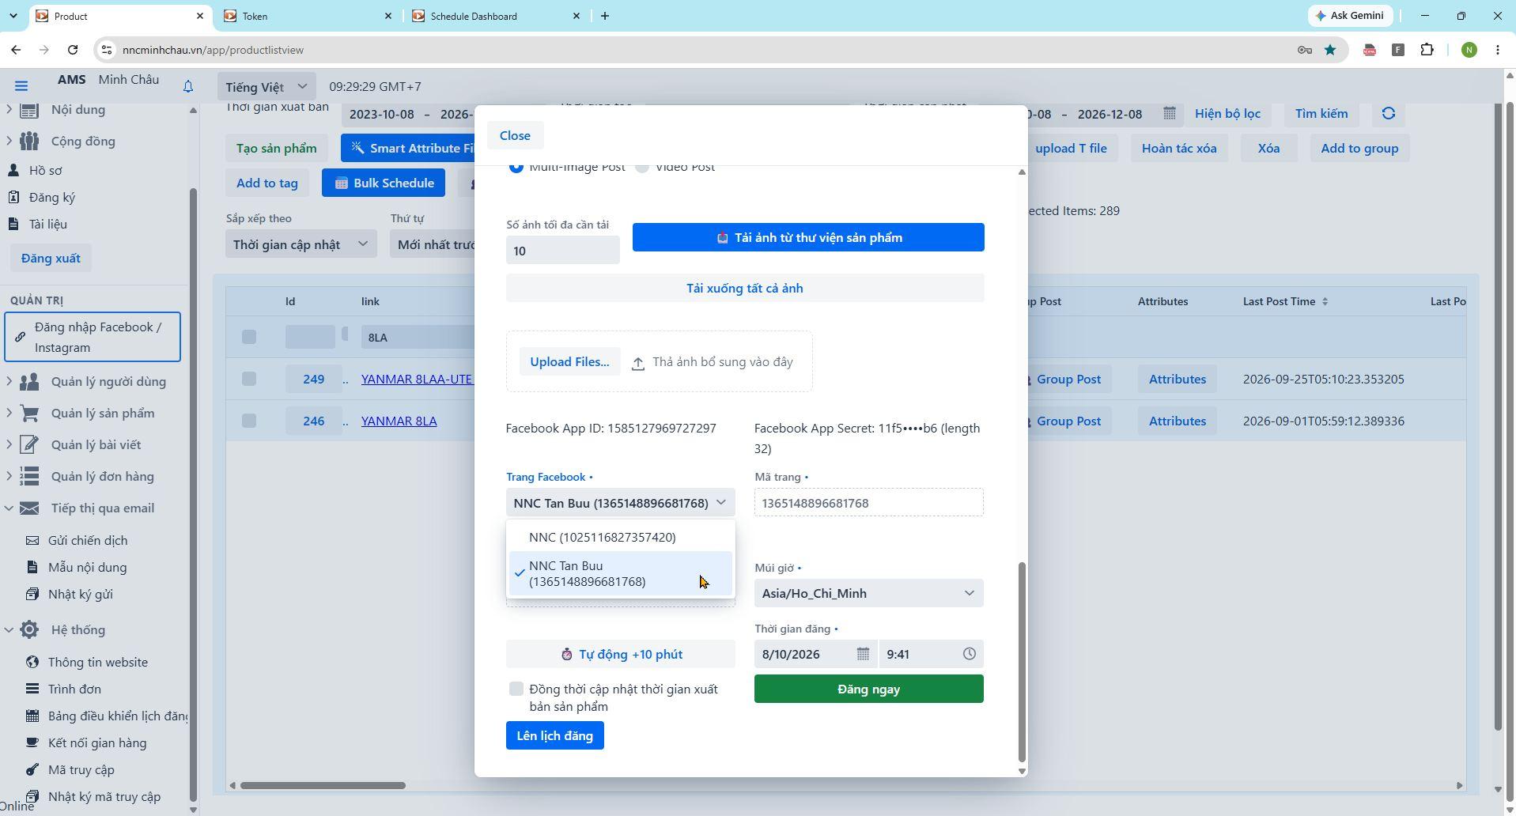Open the Múi giờ Asia/Ho_Chi_Minh dropdown

pos(868,593)
